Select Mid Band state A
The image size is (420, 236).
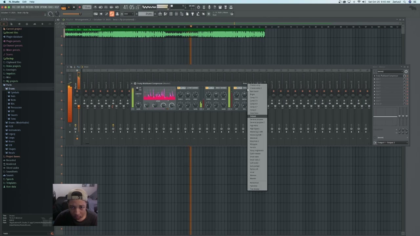tap(207, 88)
